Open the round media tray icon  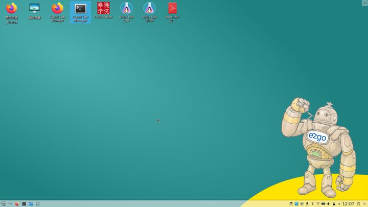302,204
